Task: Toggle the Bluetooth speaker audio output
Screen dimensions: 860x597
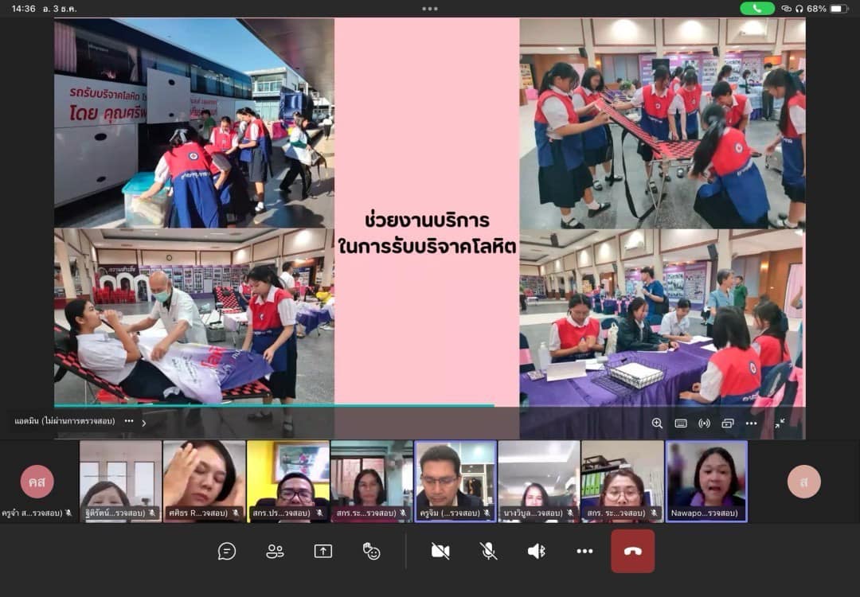Action: pyautogui.click(x=537, y=551)
